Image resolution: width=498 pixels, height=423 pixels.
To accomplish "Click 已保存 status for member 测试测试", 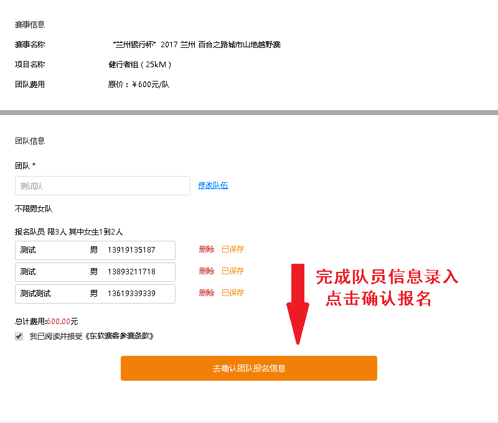I will [x=233, y=293].
